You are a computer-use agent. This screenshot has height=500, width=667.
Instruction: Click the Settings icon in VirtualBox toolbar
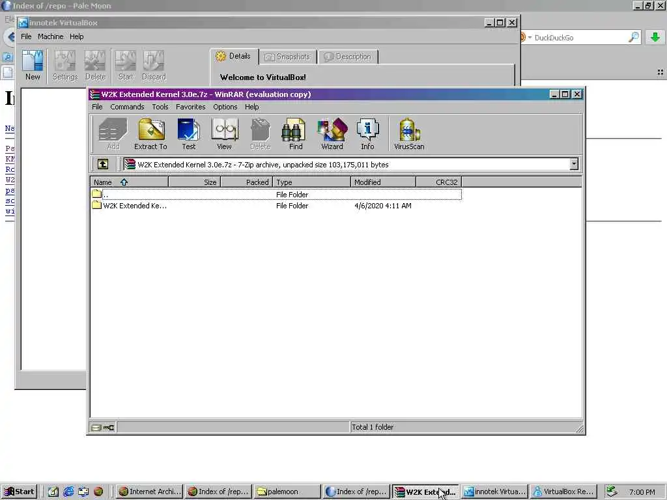pos(65,65)
